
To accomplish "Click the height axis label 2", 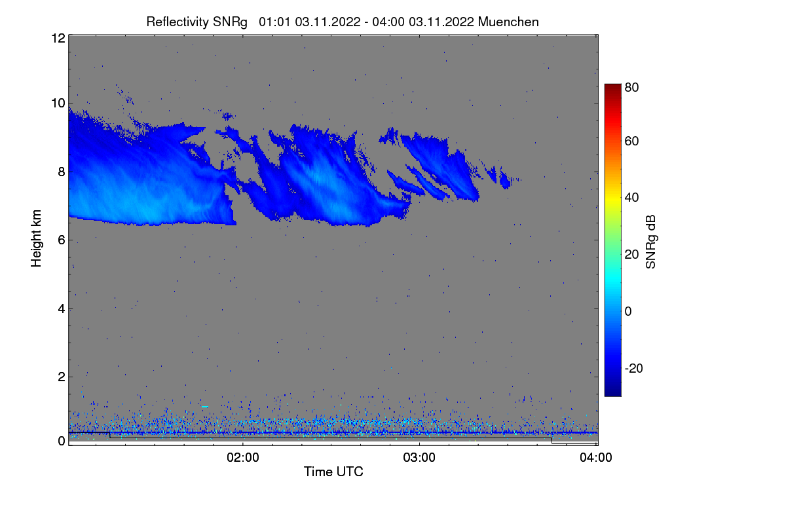I will pyautogui.click(x=62, y=376).
